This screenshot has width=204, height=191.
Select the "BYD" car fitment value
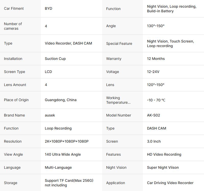[49, 8]
